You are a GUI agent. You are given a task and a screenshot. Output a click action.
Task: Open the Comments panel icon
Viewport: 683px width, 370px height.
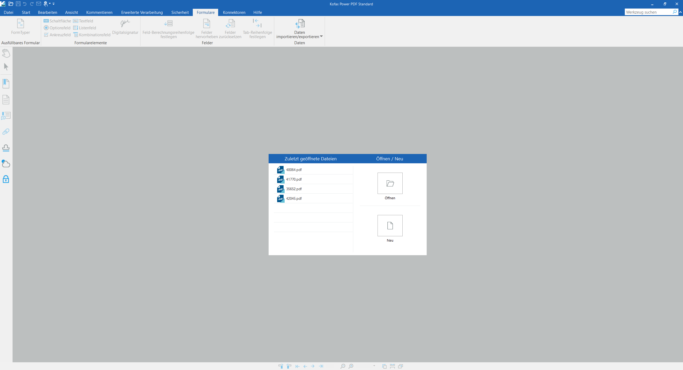pos(6,116)
